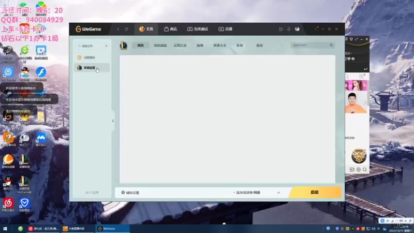Open the 主页 home tab

coord(146,29)
